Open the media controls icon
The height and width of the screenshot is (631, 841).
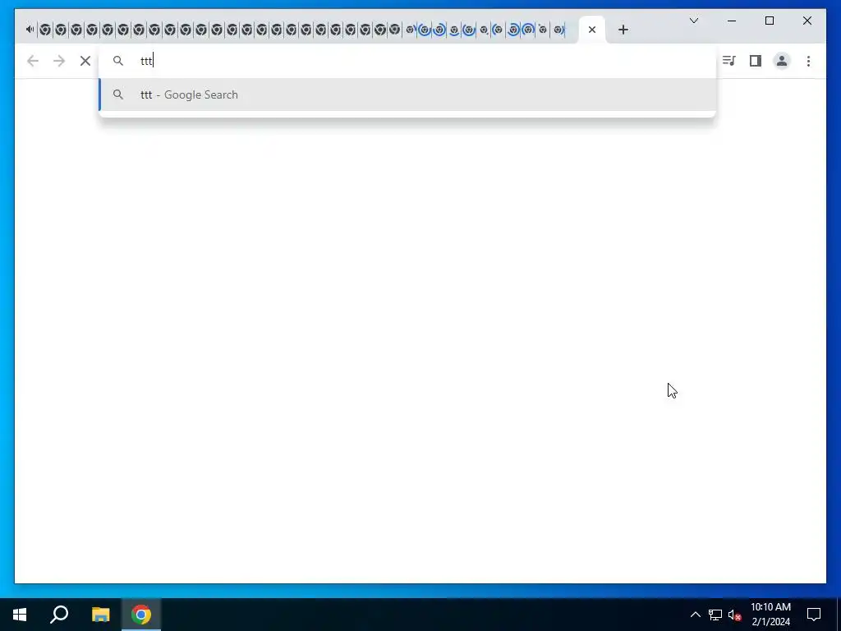click(728, 61)
